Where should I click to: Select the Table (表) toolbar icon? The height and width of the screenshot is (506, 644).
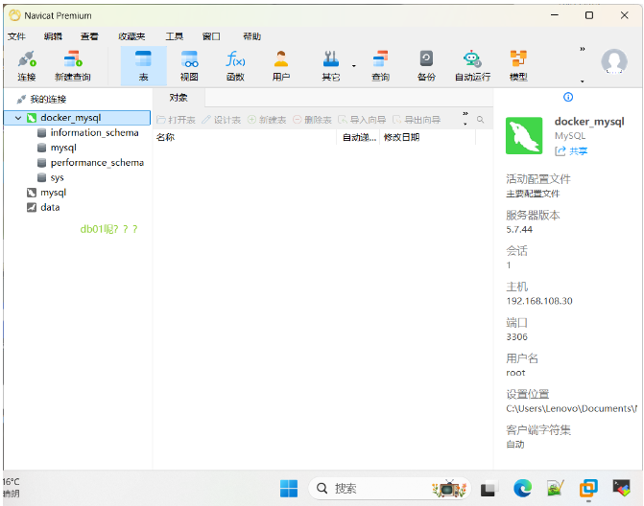click(143, 66)
